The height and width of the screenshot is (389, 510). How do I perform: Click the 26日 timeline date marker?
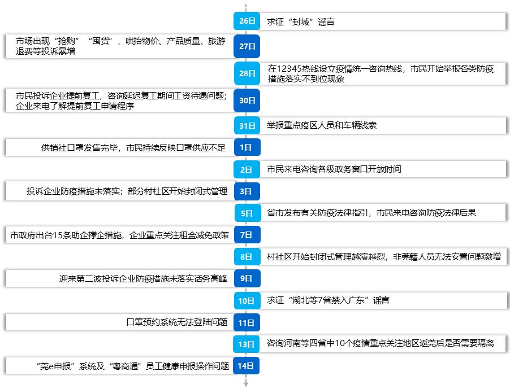(247, 21)
